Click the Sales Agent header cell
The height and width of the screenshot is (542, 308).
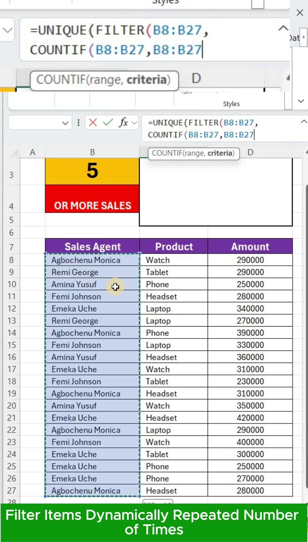pos(92,246)
